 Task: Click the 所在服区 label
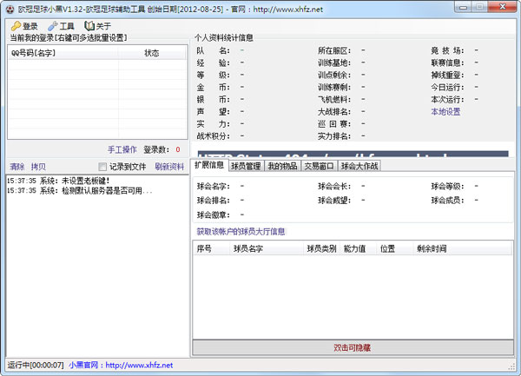[334, 51]
